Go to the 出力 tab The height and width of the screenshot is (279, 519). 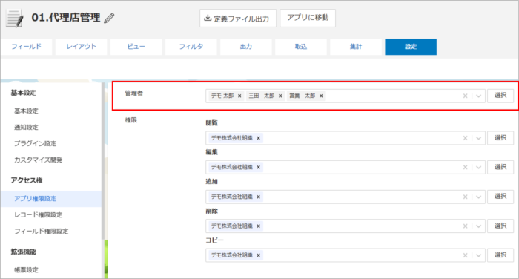[x=246, y=47]
